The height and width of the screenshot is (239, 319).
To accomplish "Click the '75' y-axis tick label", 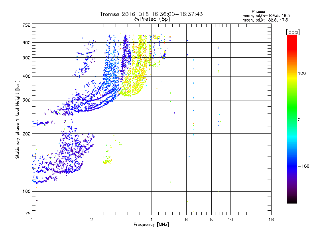I will tap(28, 214).
